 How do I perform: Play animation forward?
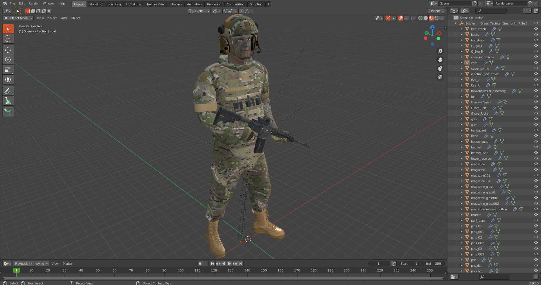pos(229,264)
